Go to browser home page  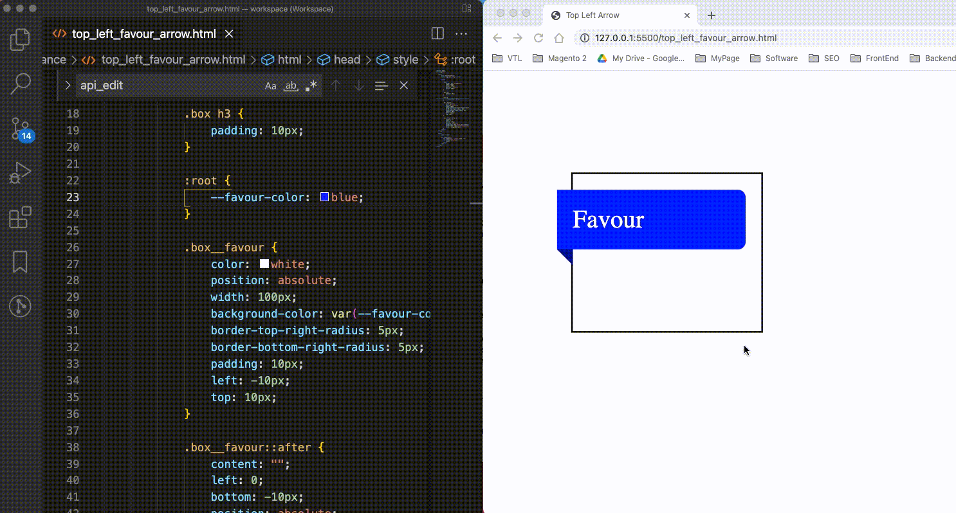coord(559,38)
